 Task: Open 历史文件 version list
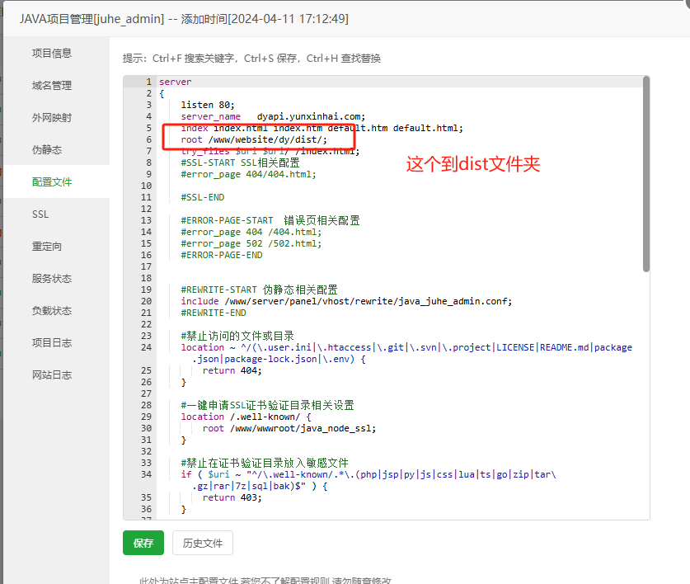tap(203, 543)
